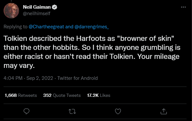This screenshot has height=121, width=192.
Task: Click the 'Replying to' label text
Action: click(16, 27)
